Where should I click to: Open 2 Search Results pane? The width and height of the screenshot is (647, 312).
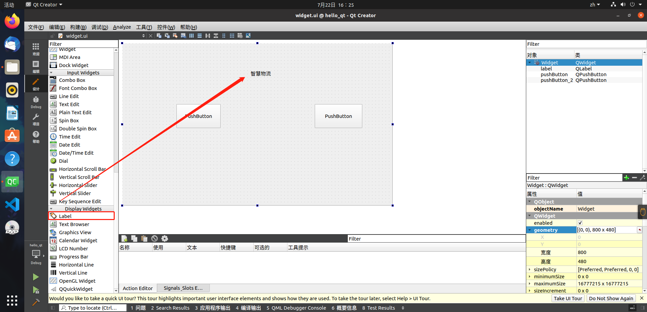[x=170, y=308]
